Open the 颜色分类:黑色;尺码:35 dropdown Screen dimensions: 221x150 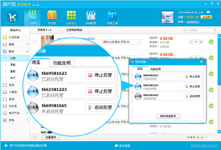(122, 42)
